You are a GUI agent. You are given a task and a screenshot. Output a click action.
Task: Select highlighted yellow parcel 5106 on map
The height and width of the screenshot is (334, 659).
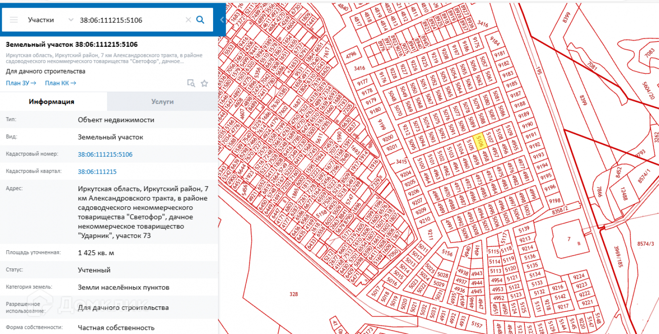(x=480, y=142)
